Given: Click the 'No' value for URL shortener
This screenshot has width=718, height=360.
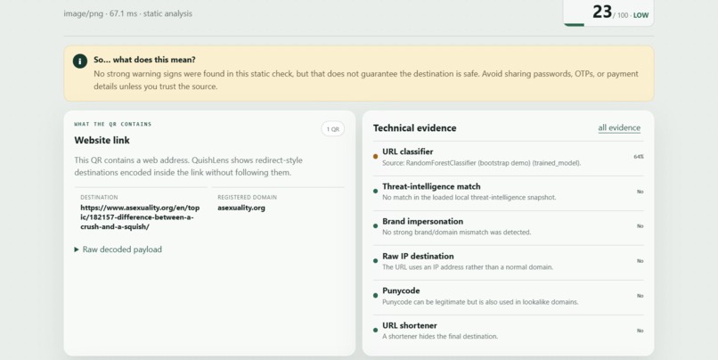Looking at the screenshot, I should click(640, 331).
